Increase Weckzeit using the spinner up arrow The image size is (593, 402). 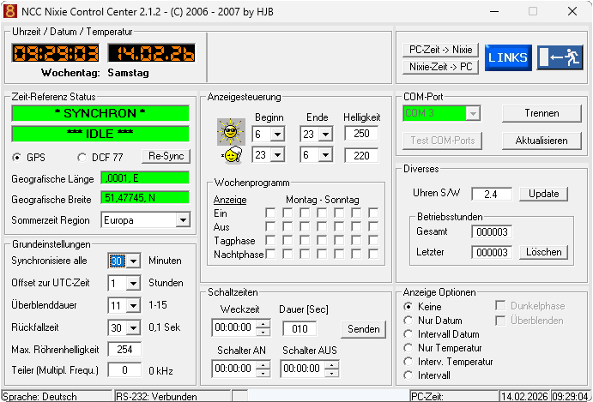point(263,323)
